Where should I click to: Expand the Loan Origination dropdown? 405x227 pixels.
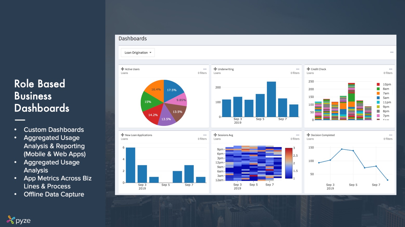(x=138, y=53)
